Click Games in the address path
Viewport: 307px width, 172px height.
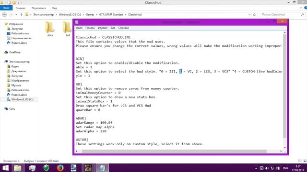tap(90, 15)
